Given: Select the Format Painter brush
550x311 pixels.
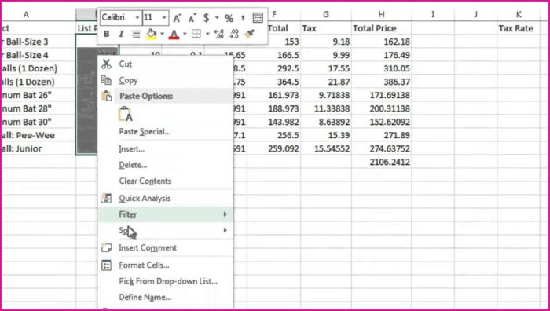Looking at the screenshot, I should [x=249, y=34].
